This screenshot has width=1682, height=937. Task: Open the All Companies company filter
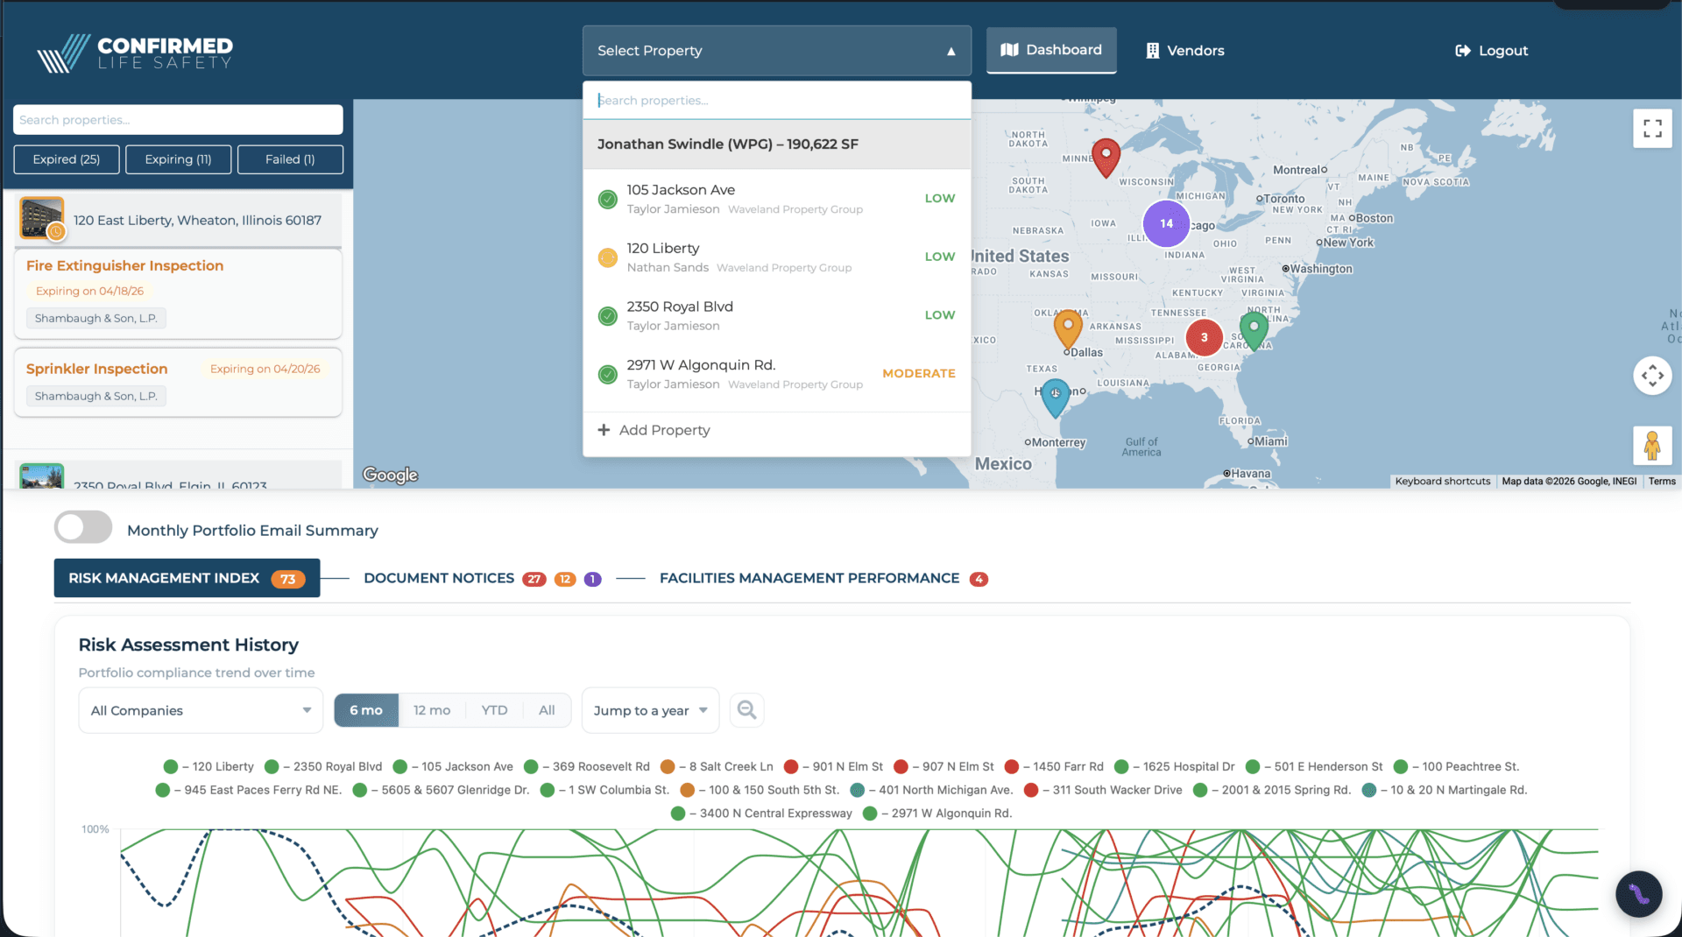click(200, 709)
